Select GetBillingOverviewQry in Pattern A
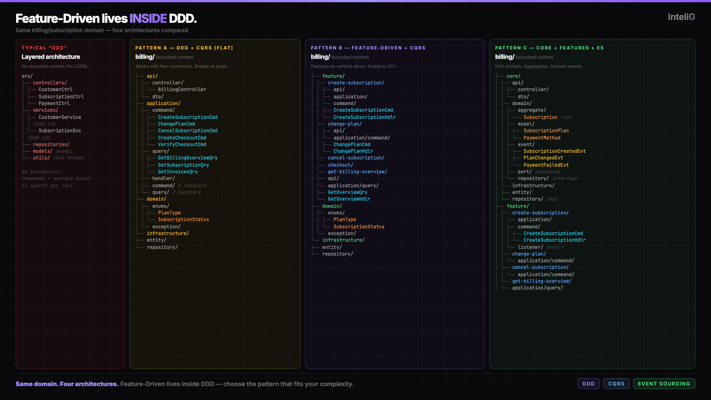Viewport: 711px width, 400px height. (188, 158)
